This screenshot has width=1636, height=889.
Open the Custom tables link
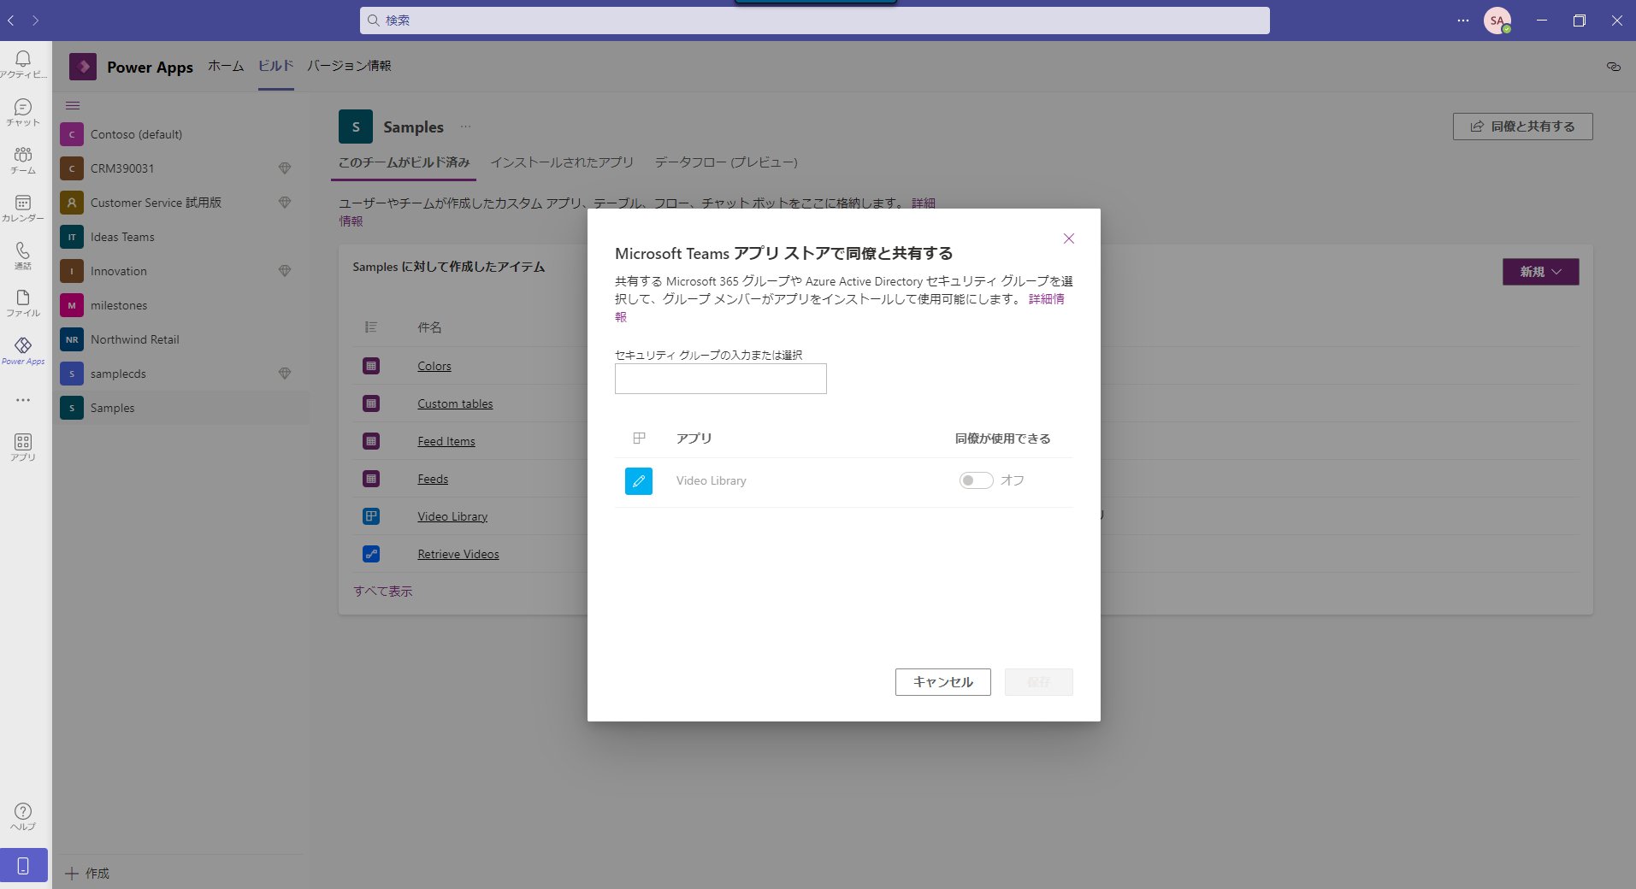[x=455, y=403]
